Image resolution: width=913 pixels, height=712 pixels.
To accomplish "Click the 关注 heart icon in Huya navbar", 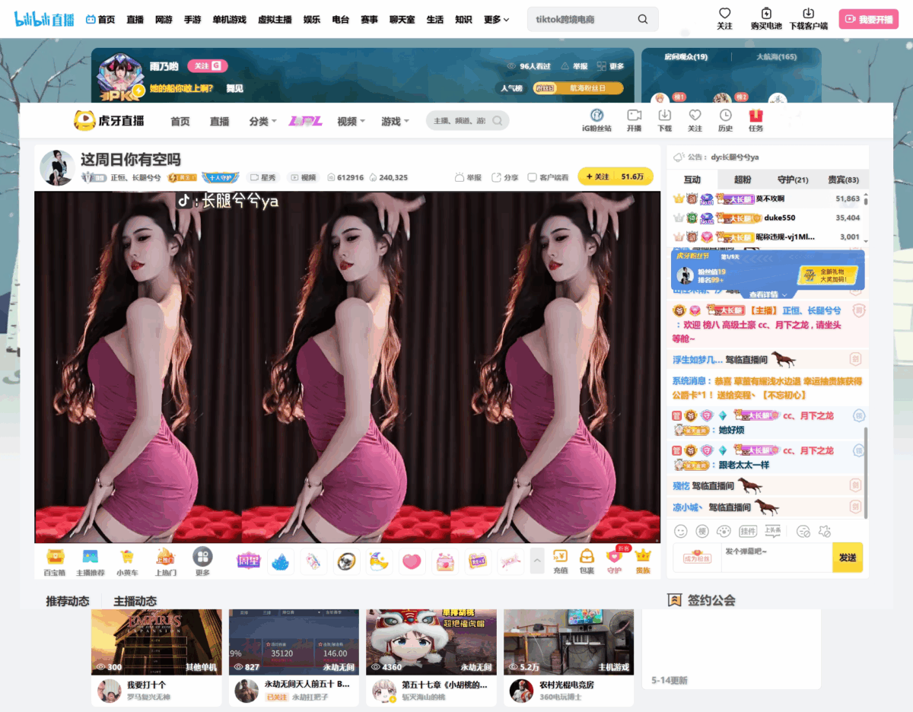I will 695,119.
